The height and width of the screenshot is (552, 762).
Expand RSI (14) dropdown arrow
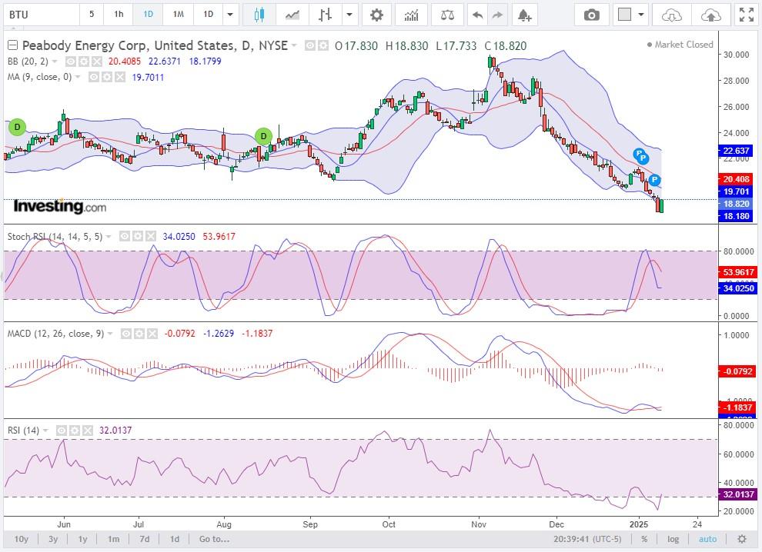45,431
